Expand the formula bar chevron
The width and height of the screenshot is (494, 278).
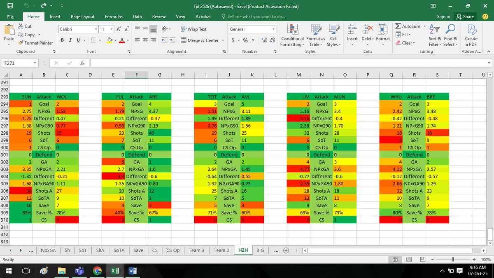489,63
